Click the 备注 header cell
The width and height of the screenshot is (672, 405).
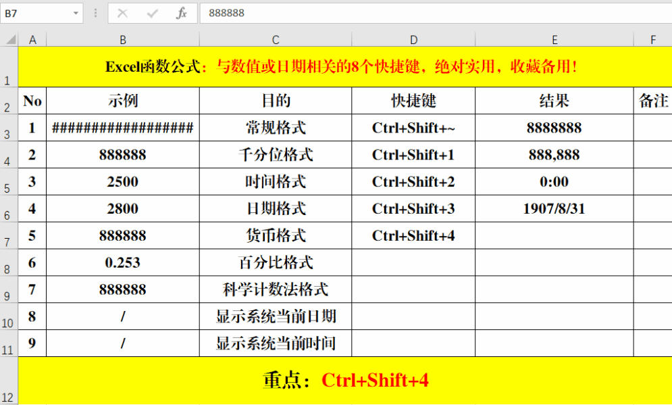[653, 101]
